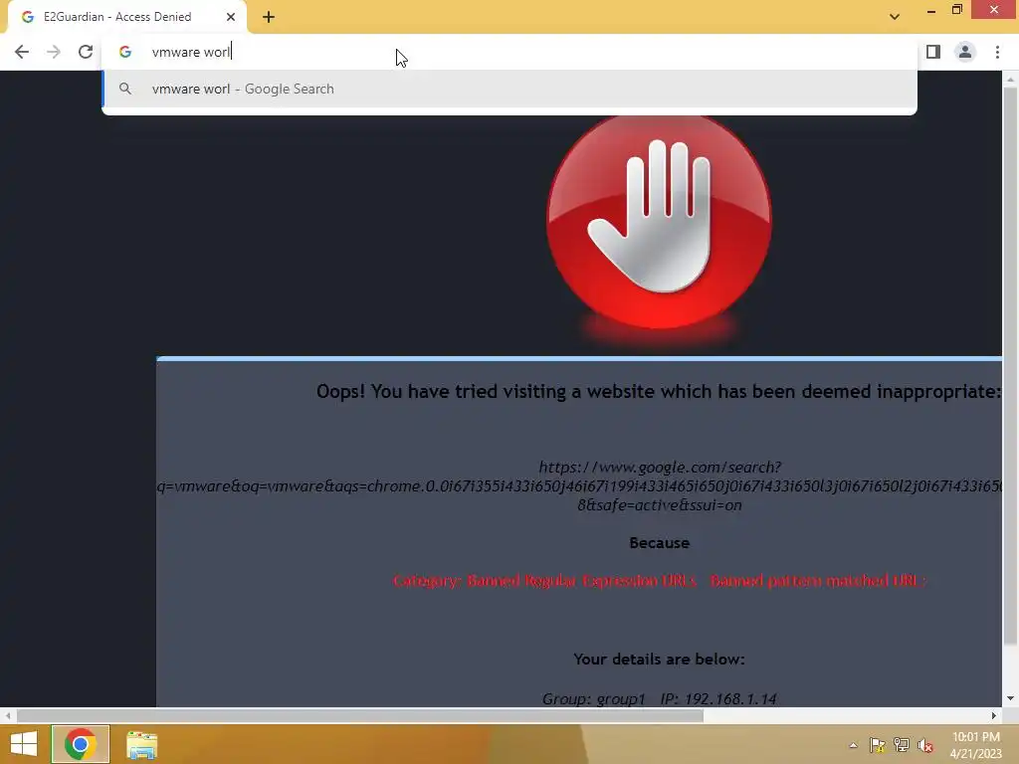Click the 'Group: group1 IP: 192.168.1.14' line
The height and width of the screenshot is (764, 1019).
pos(659,699)
